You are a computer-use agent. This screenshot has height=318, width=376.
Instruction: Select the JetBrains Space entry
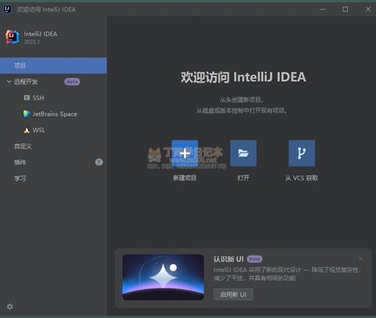(x=53, y=114)
